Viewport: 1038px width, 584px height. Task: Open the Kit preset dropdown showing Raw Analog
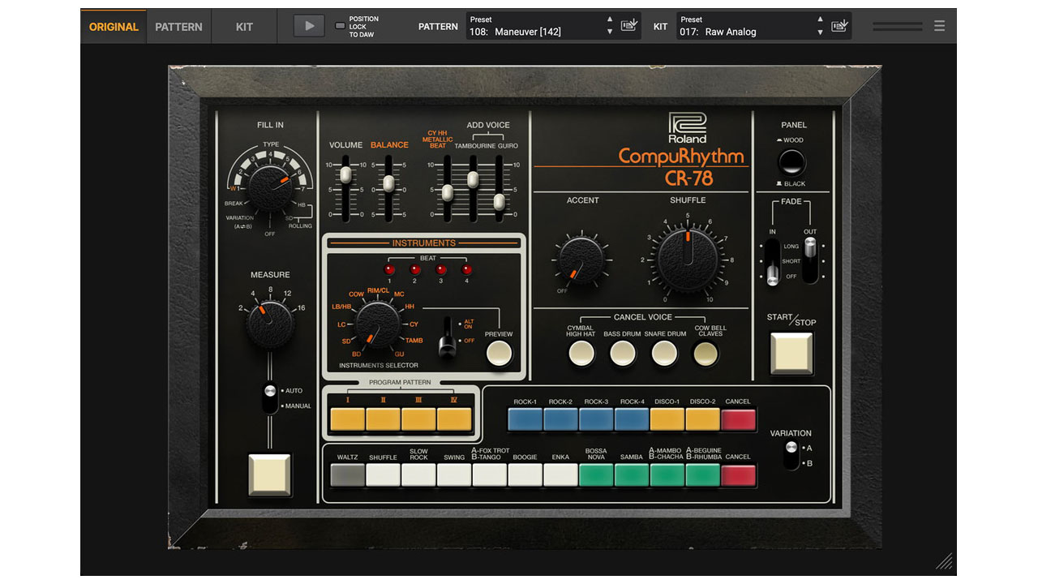tap(745, 26)
